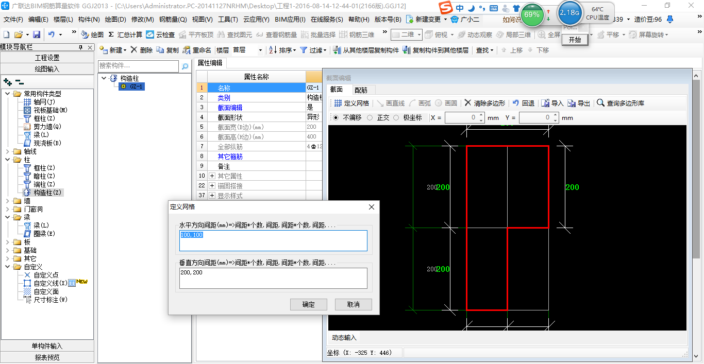Open 报表预览 section
This screenshot has height=364, width=704.
tap(47, 357)
